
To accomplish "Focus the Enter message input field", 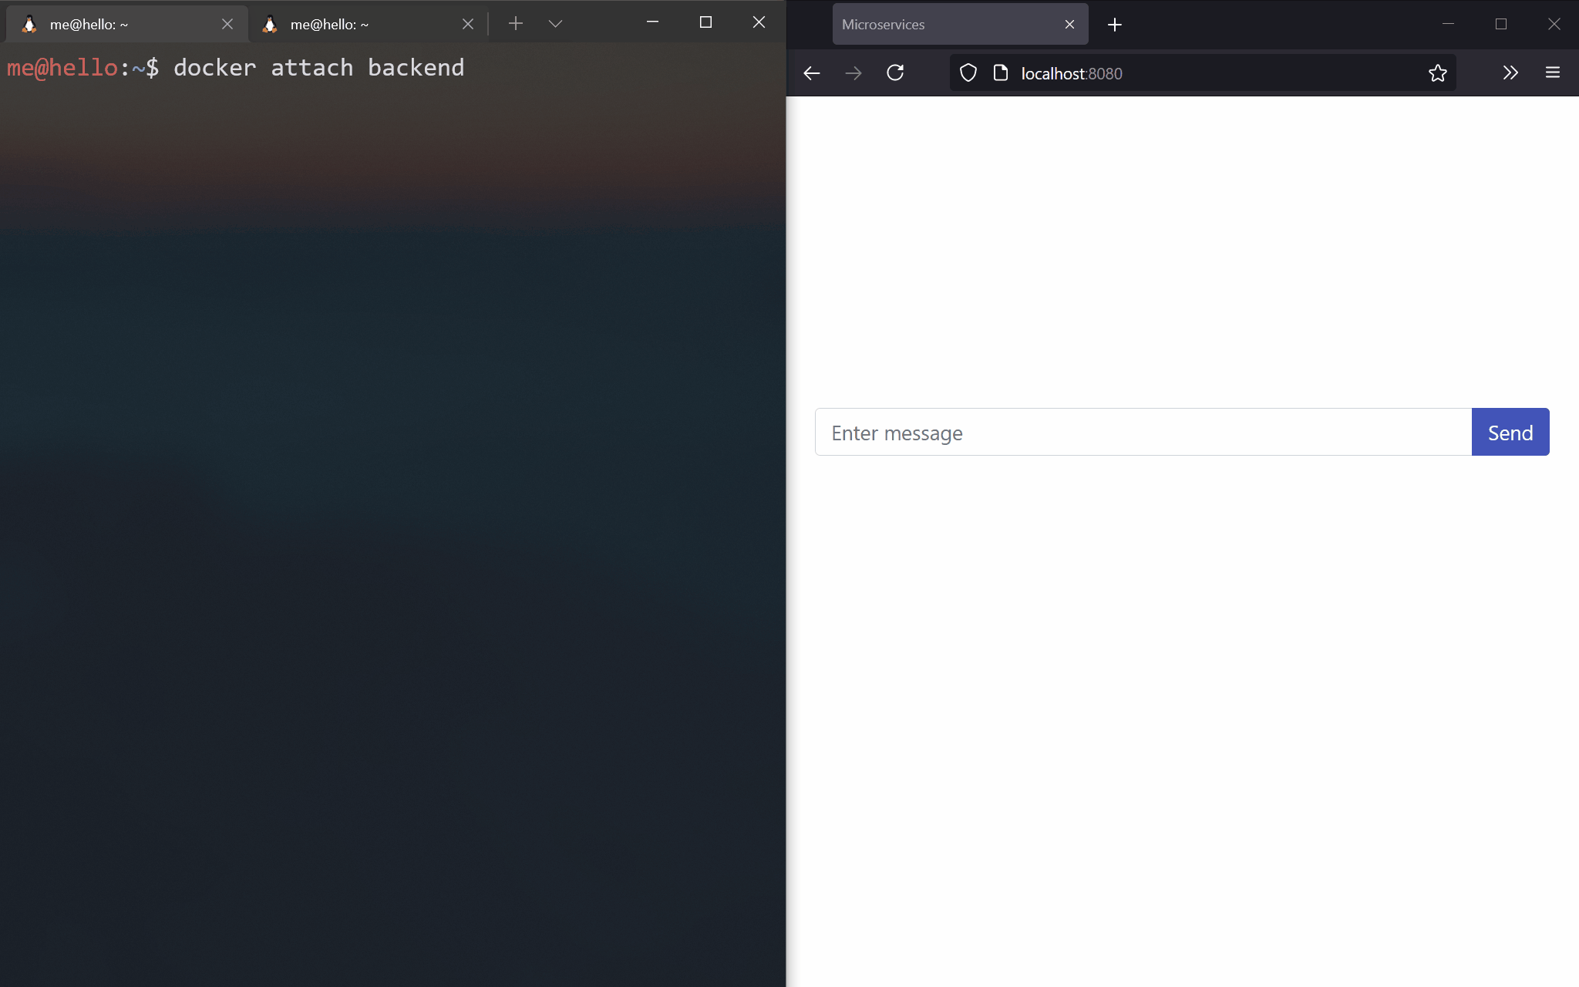I will pyautogui.click(x=1141, y=433).
